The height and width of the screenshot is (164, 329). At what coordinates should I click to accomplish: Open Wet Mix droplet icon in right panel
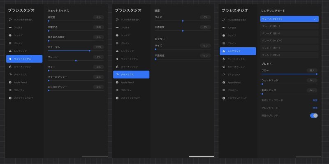click(x=224, y=59)
